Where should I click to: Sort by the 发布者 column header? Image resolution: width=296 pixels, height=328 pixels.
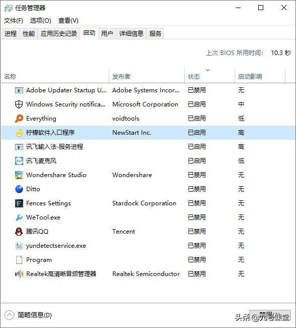147,77
